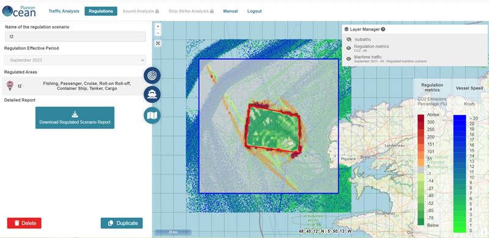Click the regulation scenario name field
Viewport: 489px width, 238px height.
pyautogui.click(x=75, y=37)
